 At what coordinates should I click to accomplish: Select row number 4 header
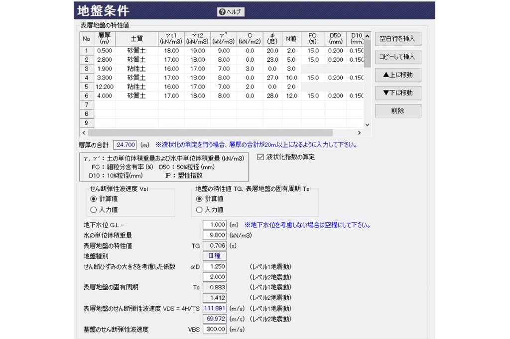[87, 78]
